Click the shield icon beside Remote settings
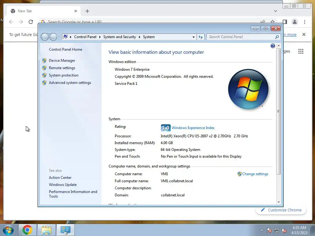315x236 pixels. pos(44,68)
